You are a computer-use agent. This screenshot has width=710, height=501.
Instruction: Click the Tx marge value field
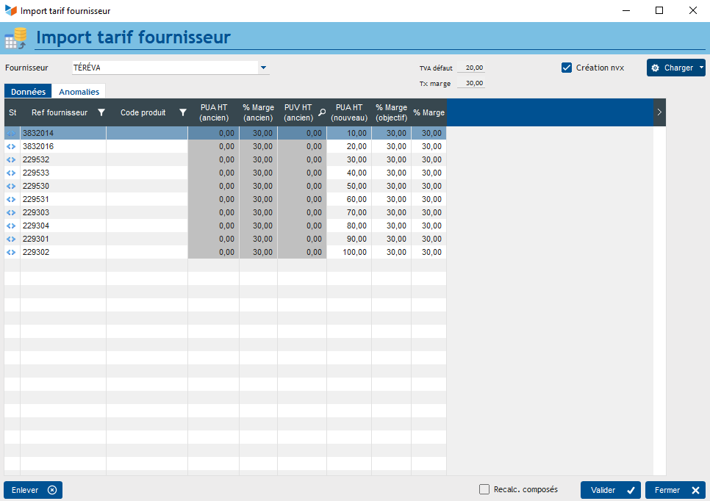pyautogui.click(x=470, y=84)
